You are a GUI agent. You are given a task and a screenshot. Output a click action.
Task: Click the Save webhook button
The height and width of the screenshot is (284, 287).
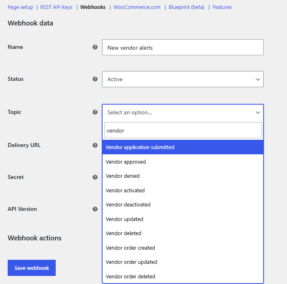coord(31,268)
